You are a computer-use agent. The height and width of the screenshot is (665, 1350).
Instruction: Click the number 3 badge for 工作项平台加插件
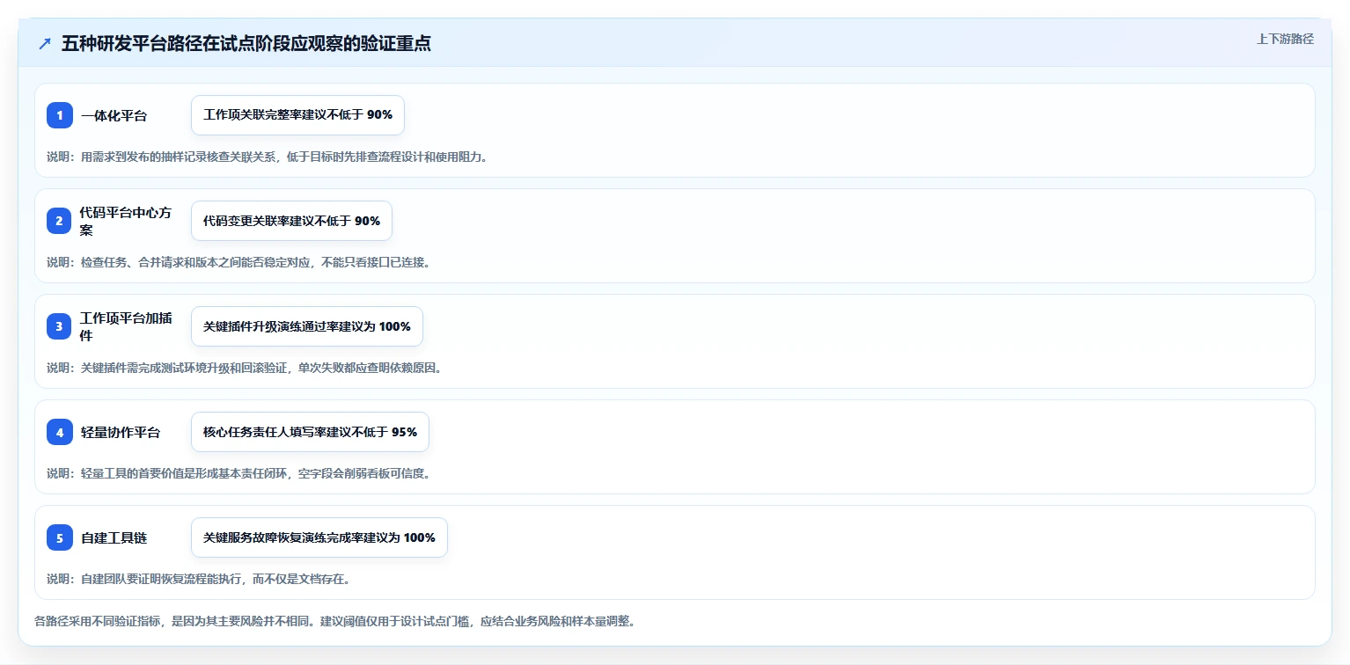60,326
